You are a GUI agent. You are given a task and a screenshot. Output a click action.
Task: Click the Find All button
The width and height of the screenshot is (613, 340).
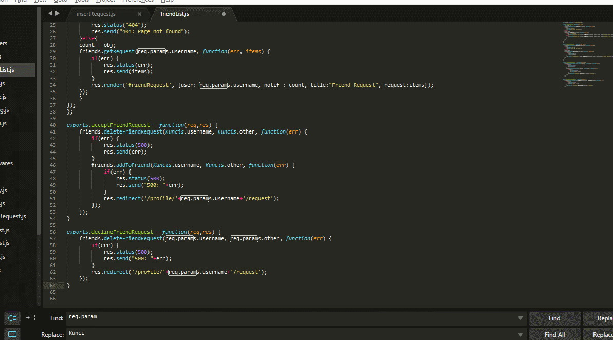pyautogui.click(x=554, y=334)
